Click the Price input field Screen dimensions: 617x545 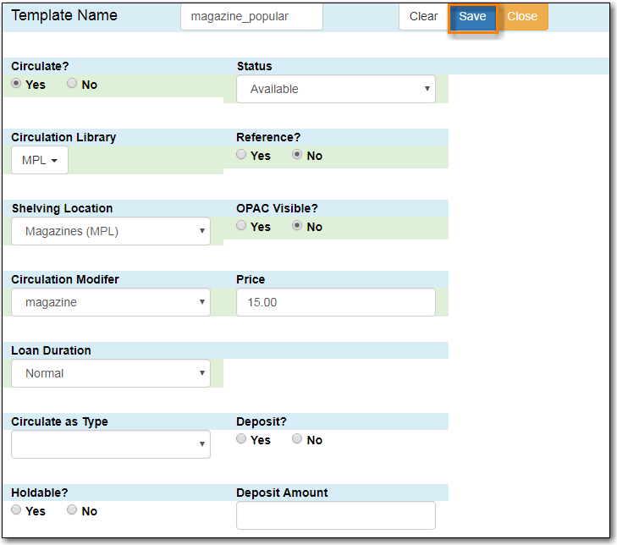pos(335,302)
